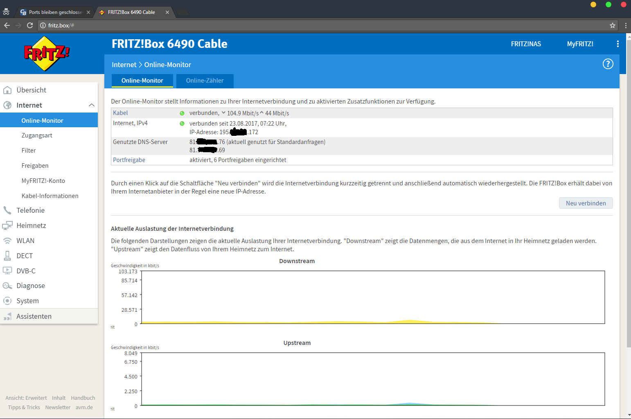Click the site info icon in address bar
This screenshot has width=631, height=419.
43,25
